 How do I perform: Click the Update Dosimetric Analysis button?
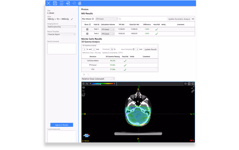[x=179, y=19]
